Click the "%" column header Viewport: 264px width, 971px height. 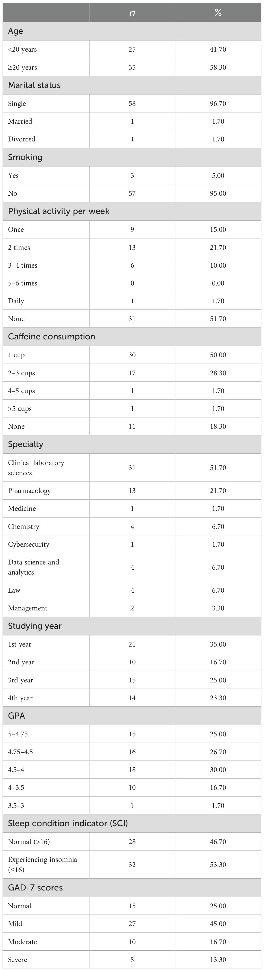(x=218, y=13)
